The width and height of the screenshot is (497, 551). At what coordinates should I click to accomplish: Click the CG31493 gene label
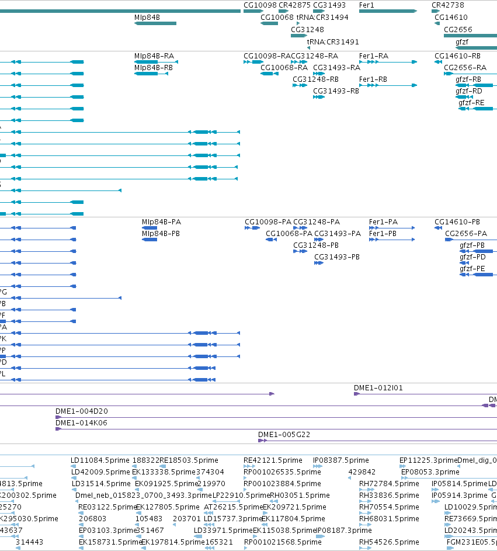click(329, 5)
